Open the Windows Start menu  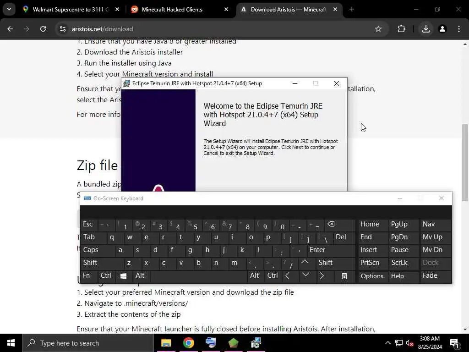point(11,343)
